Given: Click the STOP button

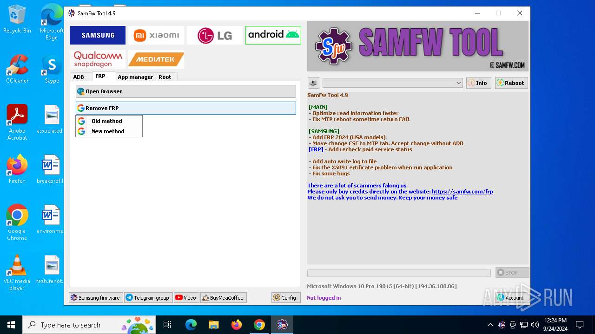Looking at the screenshot, I should (512, 273).
